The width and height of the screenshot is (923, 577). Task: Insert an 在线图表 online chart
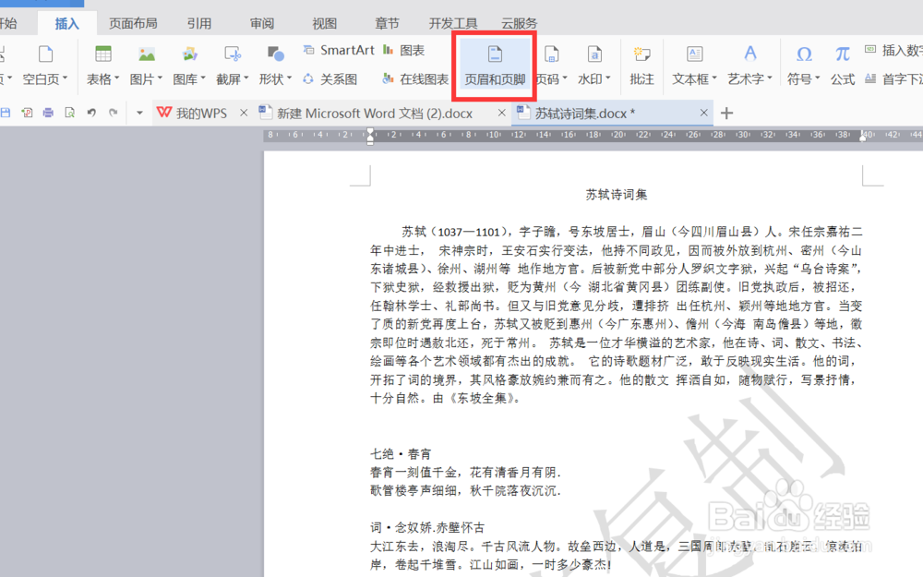415,78
